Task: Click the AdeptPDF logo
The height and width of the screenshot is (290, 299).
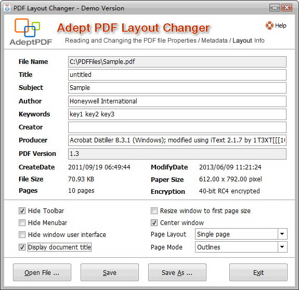Action: (31, 32)
